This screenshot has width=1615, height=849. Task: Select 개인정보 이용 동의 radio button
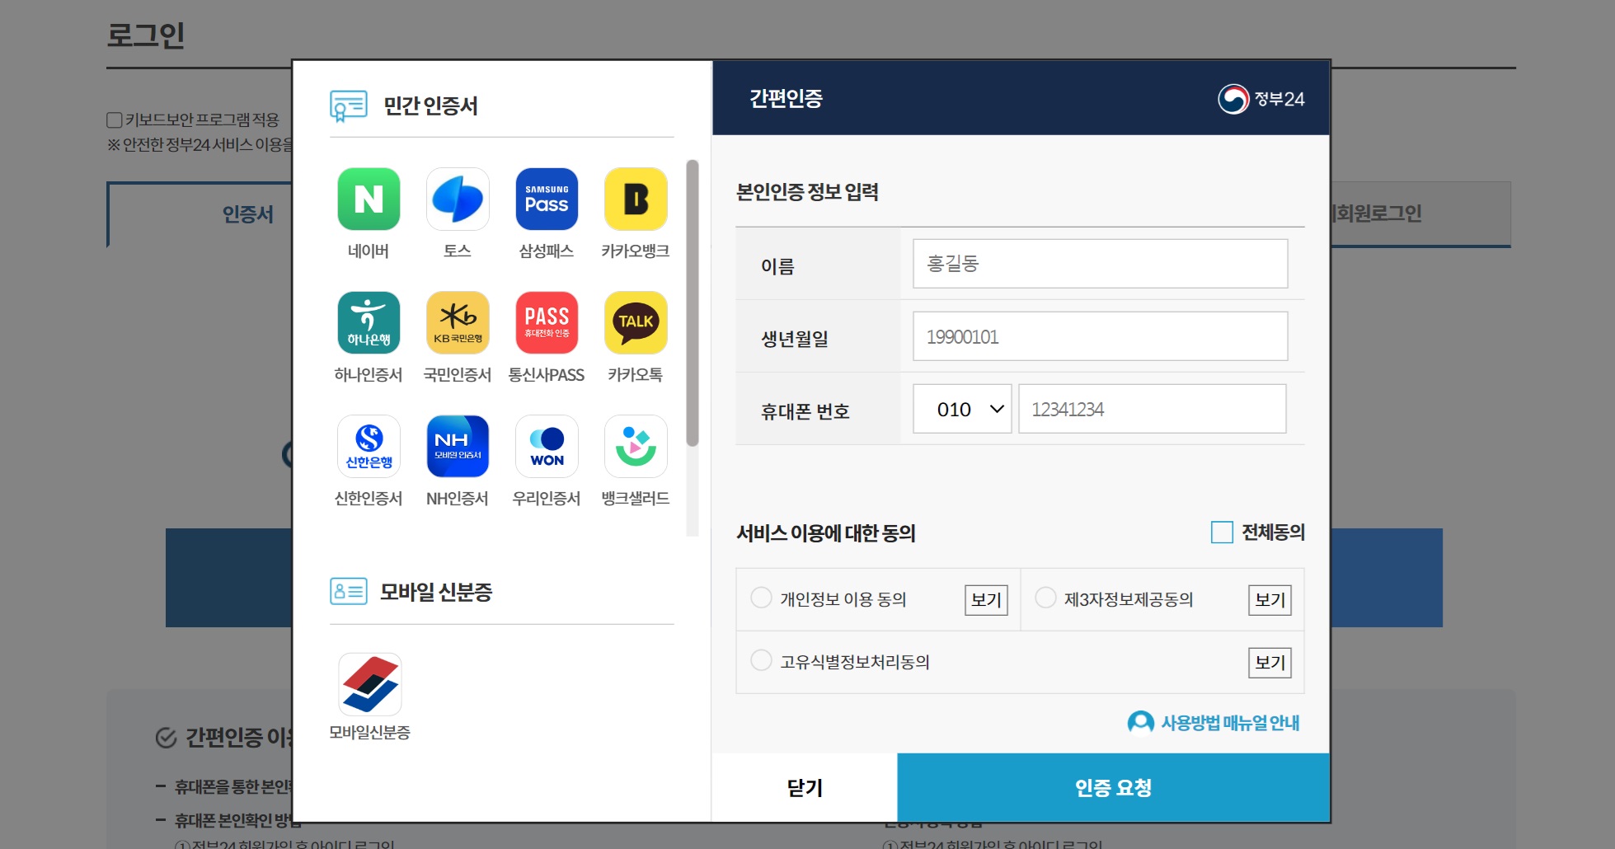coord(761,598)
